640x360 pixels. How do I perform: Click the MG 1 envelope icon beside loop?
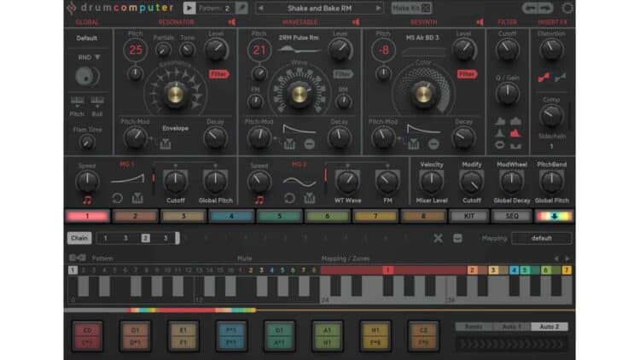[x=137, y=199]
